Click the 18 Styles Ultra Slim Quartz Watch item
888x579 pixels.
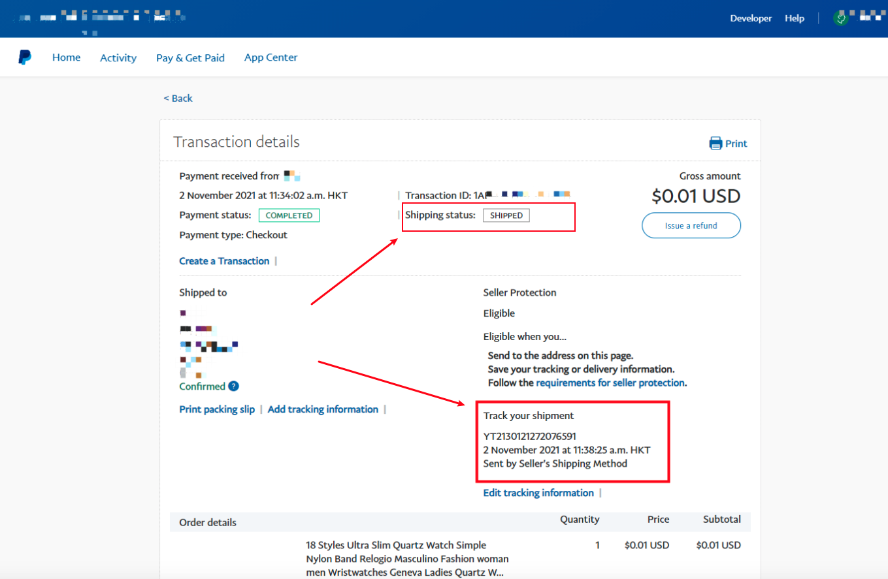coord(406,559)
